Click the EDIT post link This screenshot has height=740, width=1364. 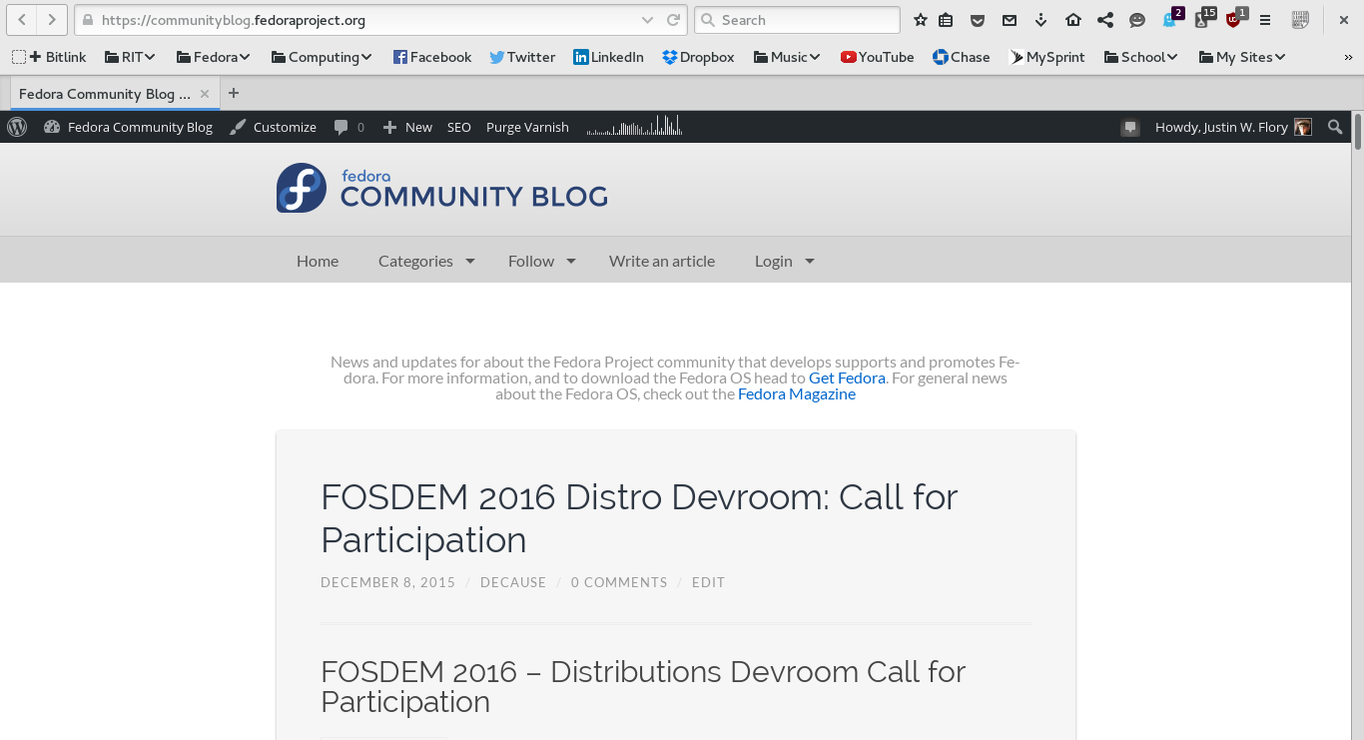[709, 582]
